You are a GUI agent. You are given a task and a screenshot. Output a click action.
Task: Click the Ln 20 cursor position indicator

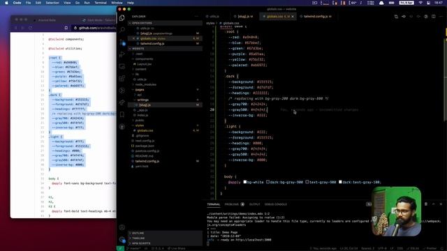349,248
